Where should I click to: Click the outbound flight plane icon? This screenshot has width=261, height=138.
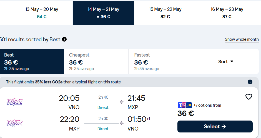click(x=122, y=102)
